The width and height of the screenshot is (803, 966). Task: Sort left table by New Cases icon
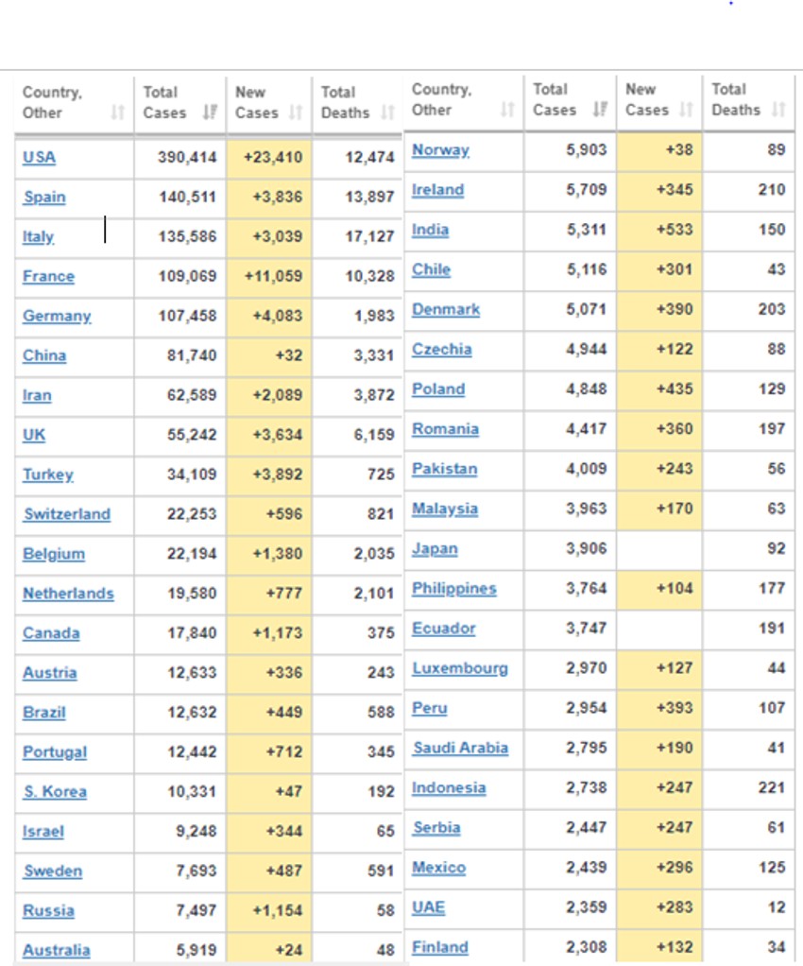[296, 113]
